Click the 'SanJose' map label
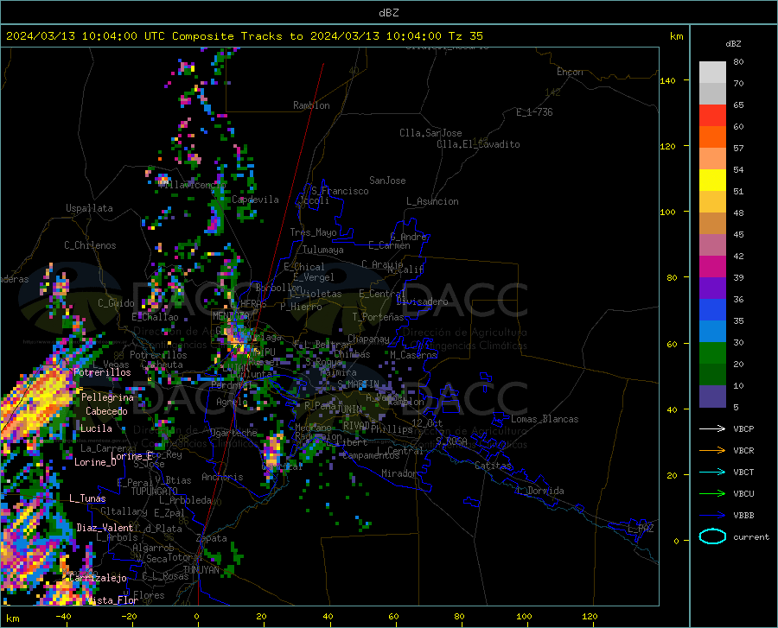Screen dimensions: 778x628 (x=387, y=181)
